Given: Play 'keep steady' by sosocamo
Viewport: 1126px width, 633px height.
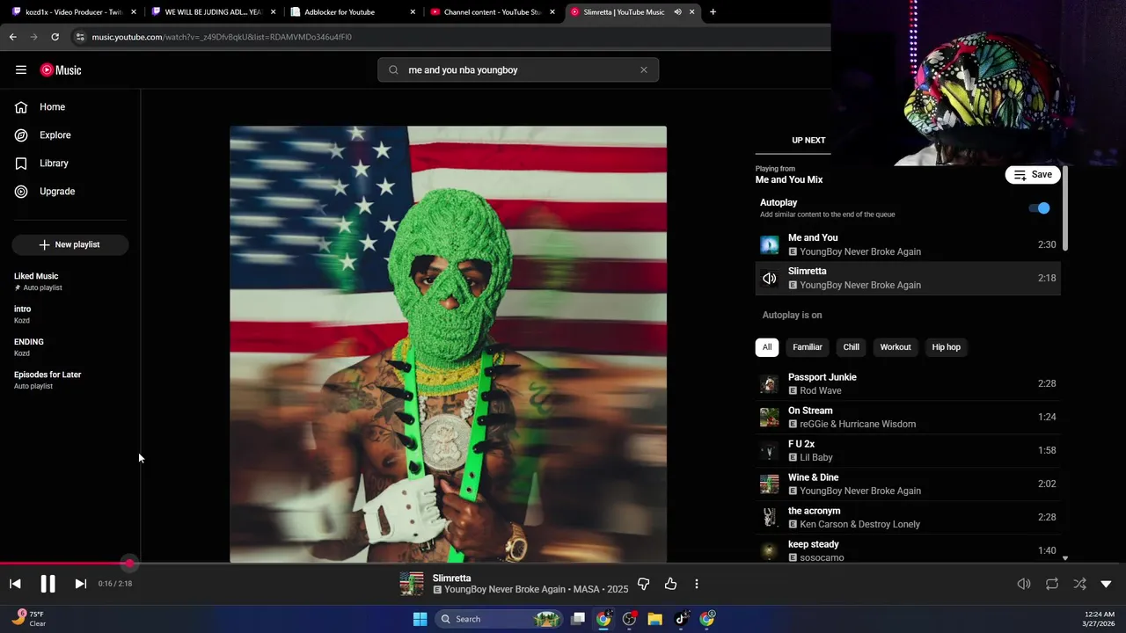Looking at the screenshot, I should click(x=908, y=550).
